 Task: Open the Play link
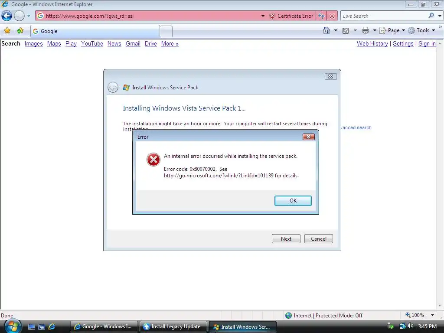71,44
